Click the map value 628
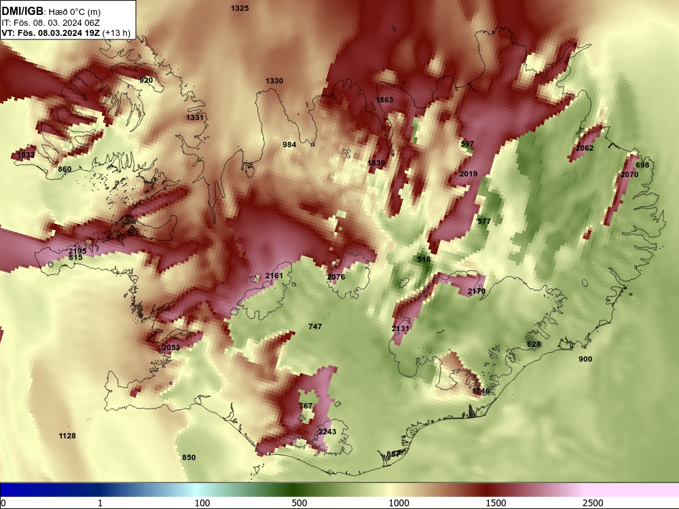This screenshot has width=679, height=509. [534, 344]
